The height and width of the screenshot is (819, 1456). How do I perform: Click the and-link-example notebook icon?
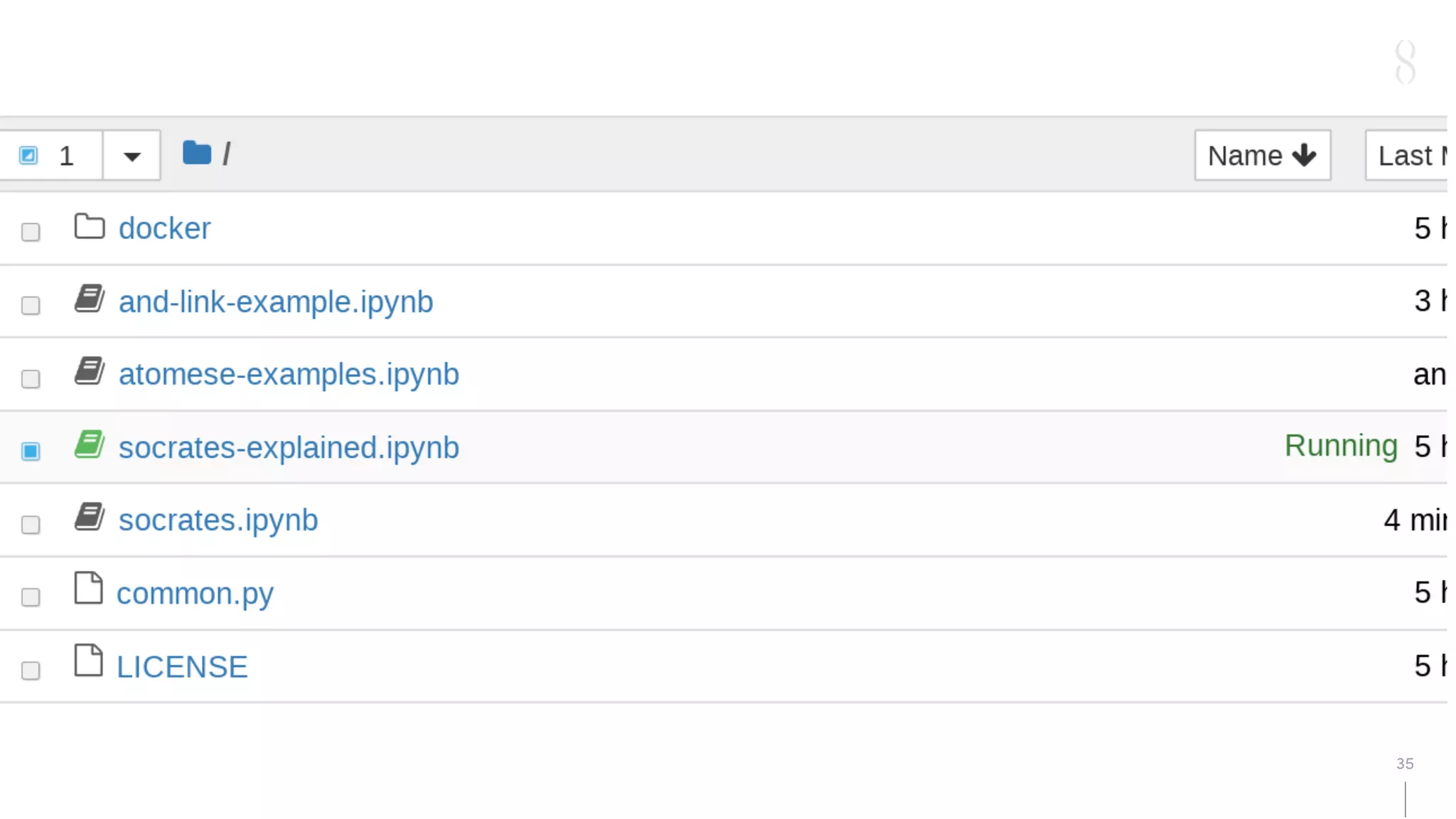click(x=90, y=299)
